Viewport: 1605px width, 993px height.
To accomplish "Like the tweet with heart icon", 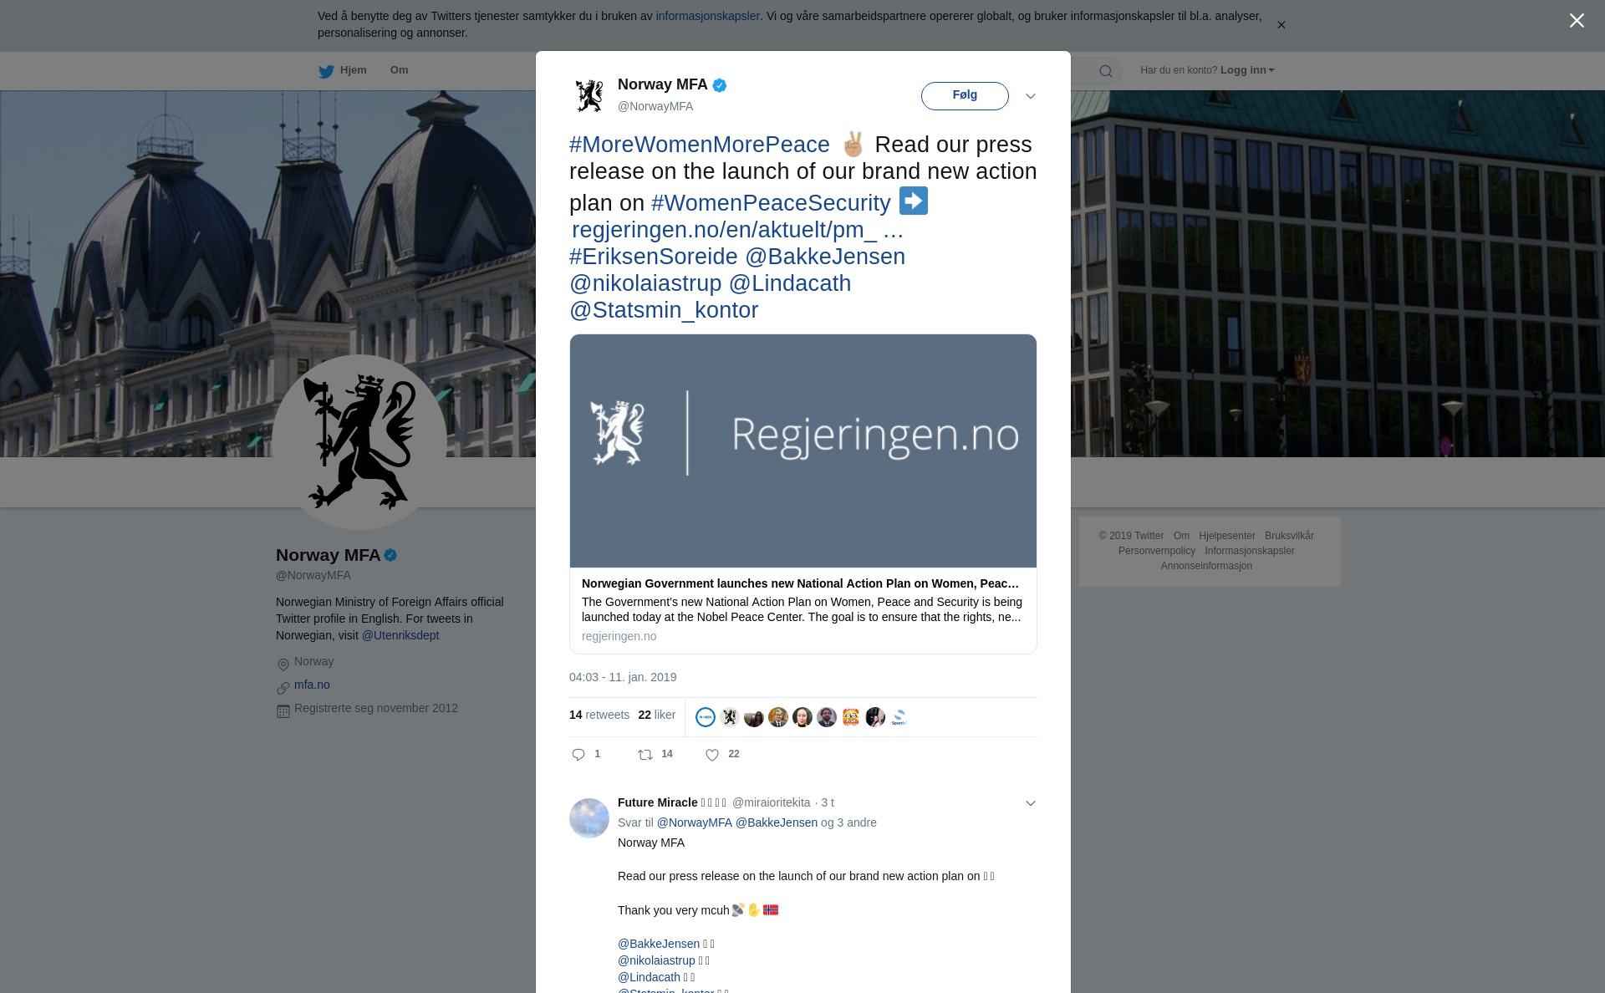I will (712, 755).
